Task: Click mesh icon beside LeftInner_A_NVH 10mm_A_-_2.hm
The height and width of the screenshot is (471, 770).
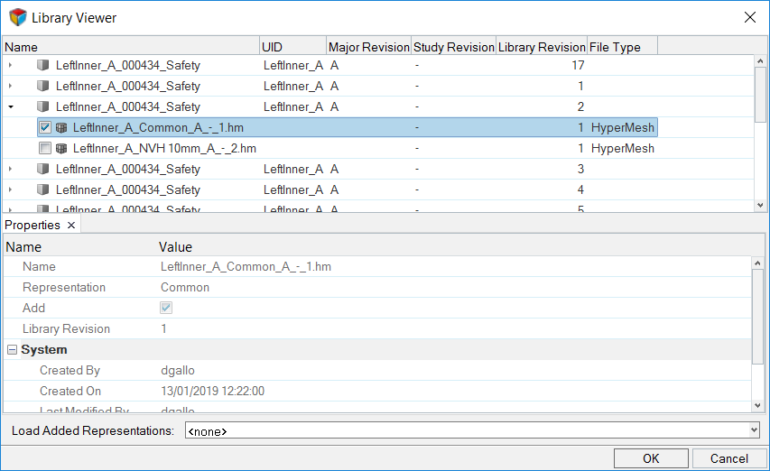Action: coord(61,148)
